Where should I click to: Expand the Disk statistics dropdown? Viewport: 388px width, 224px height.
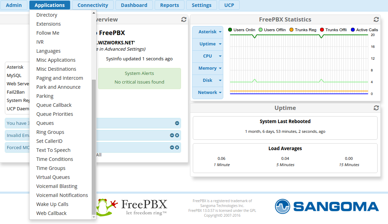208,80
